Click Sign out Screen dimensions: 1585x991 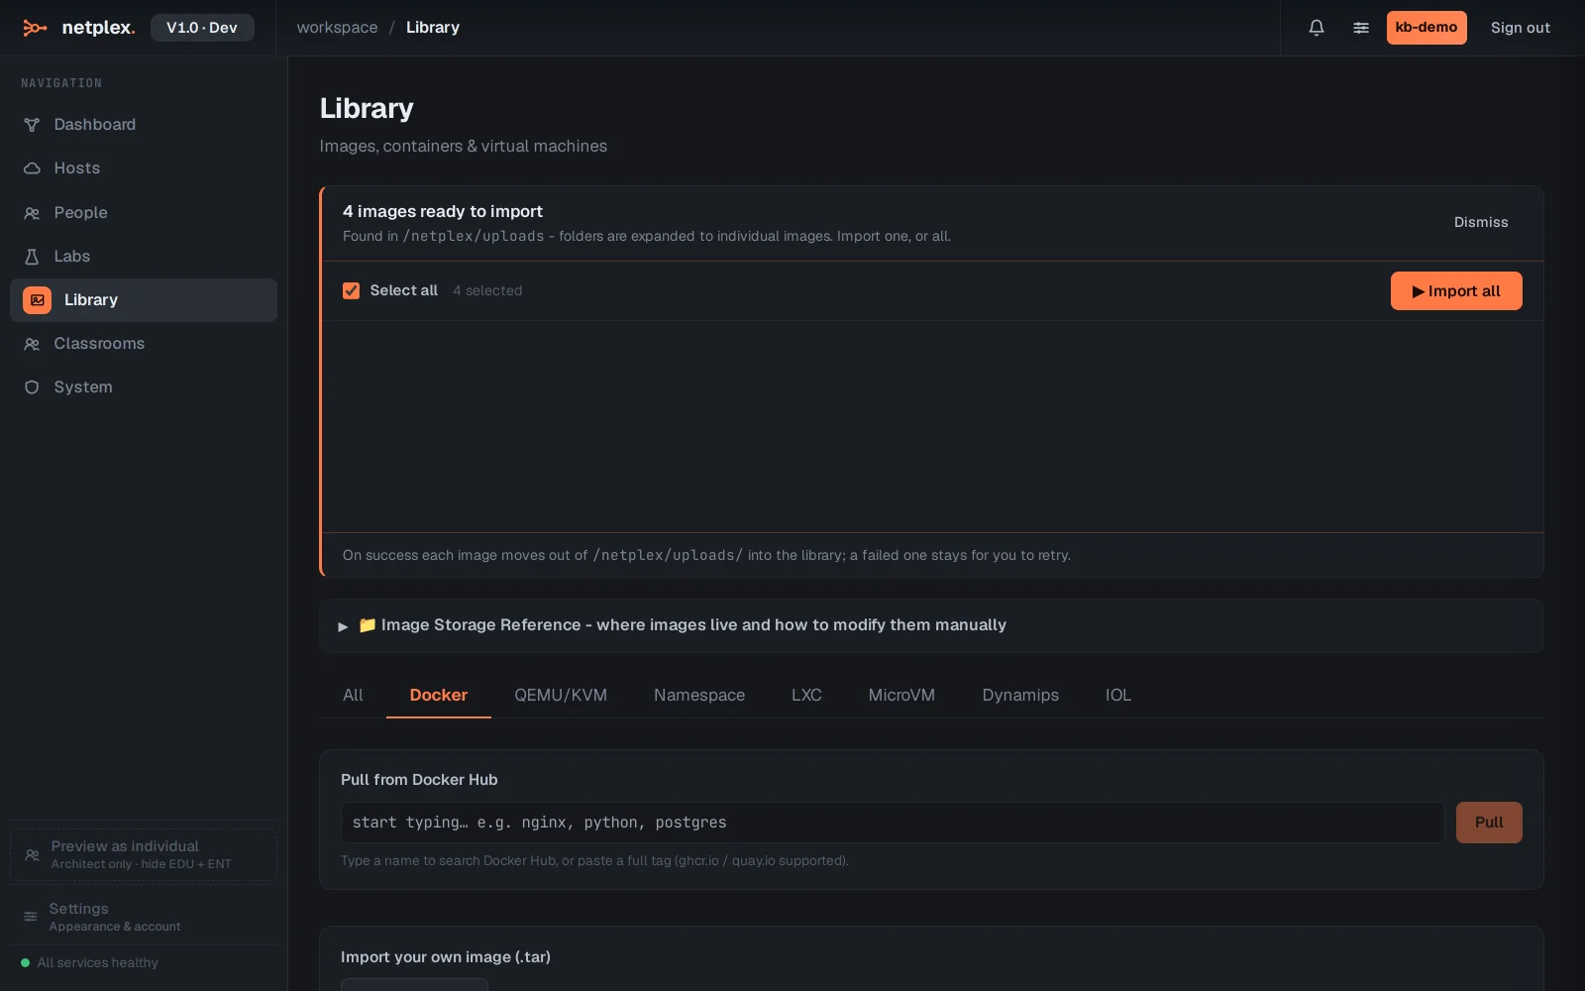click(1521, 28)
